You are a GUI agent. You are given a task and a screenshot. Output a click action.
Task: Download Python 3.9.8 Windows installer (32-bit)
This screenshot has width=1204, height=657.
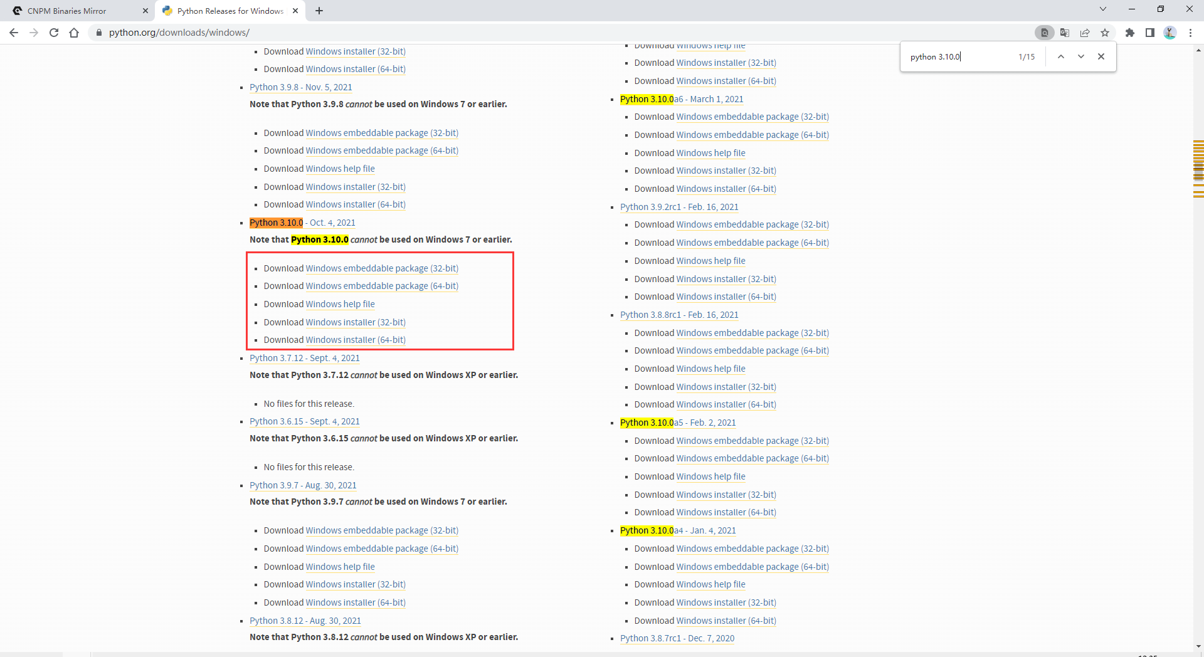[356, 187]
